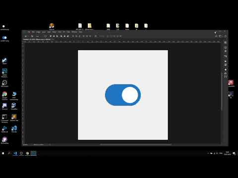Click the white knob of the toggle artwork

pyautogui.click(x=130, y=95)
